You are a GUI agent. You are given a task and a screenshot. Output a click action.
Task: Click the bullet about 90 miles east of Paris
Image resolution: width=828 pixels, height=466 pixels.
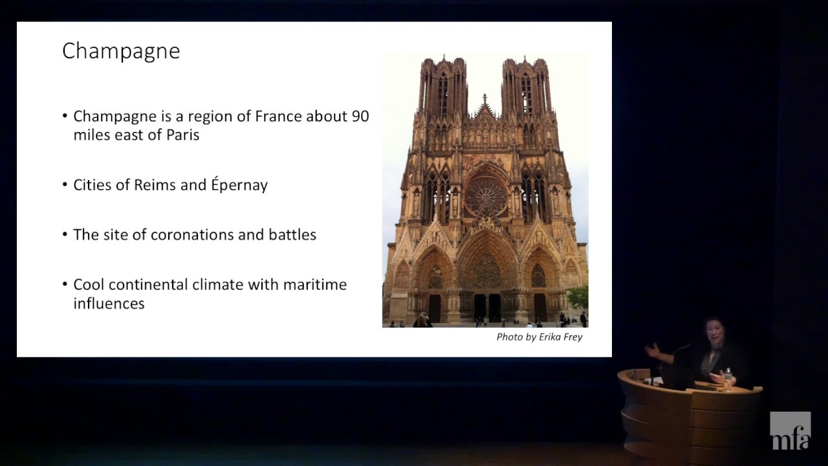pyautogui.click(x=220, y=126)
